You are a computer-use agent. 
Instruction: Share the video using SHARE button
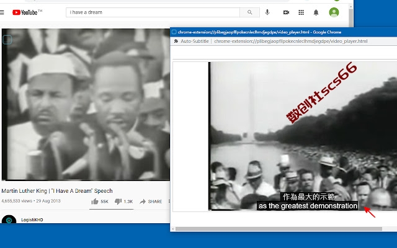pos(151,201)
